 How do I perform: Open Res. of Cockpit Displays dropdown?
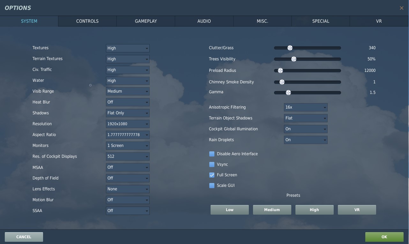[128, 156]
